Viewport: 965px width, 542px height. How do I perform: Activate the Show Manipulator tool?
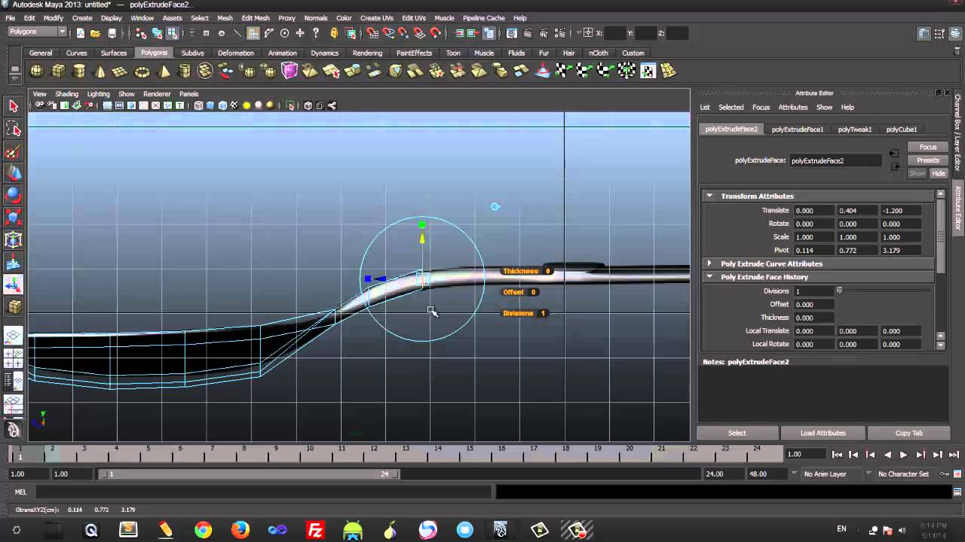(13, 285)
